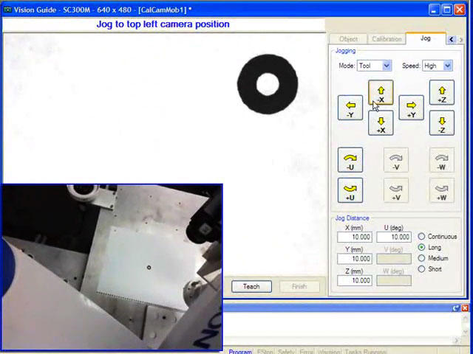473x354 pixels.
Task: Open the Program status tab
Action: [240, 351]
